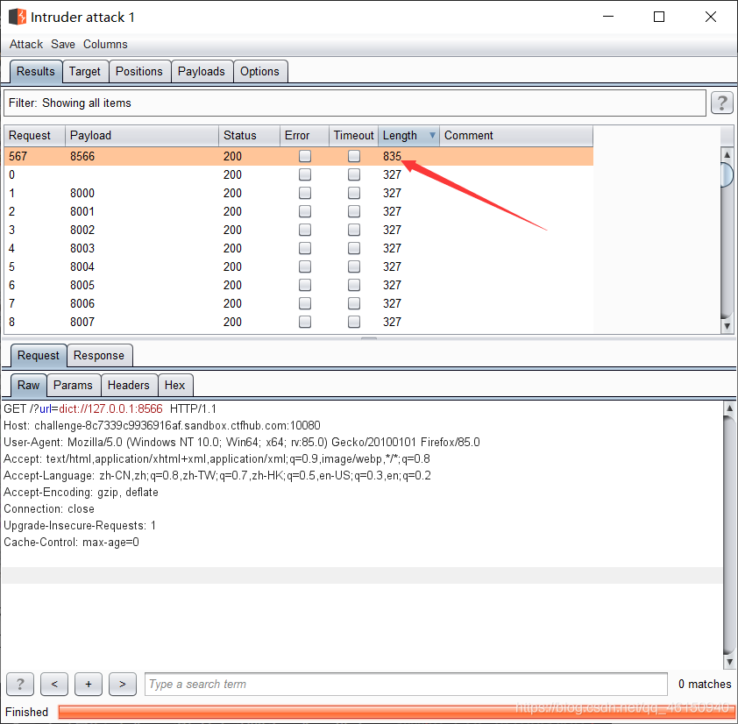The image size is (738, 724).
Task: Select result row with payload 8000
Action: (x=298, y=193)
